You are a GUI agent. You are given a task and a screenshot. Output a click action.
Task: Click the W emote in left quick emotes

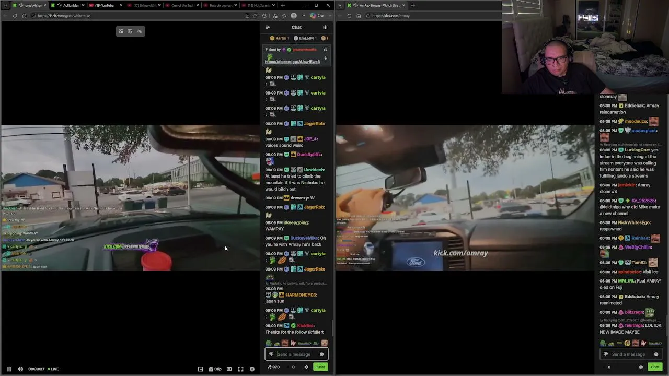coord(293,343)
